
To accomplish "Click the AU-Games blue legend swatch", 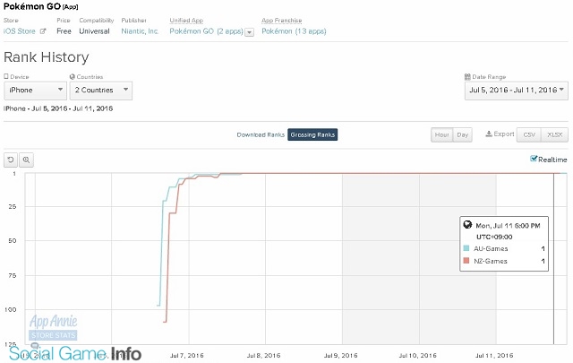I will click(466, 248).
